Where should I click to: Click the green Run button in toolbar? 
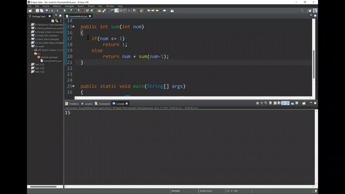pos(65,11)
